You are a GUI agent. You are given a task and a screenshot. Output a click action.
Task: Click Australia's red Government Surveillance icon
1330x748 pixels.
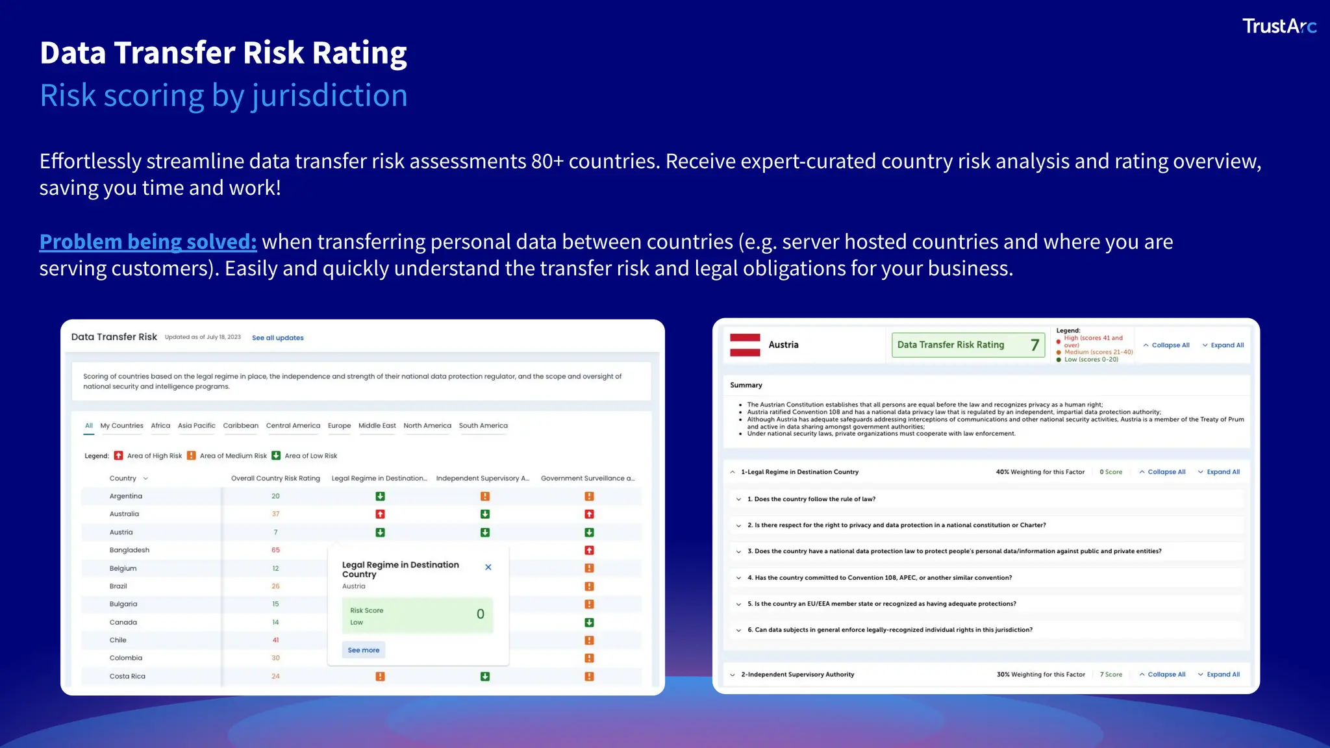[589, 514]
